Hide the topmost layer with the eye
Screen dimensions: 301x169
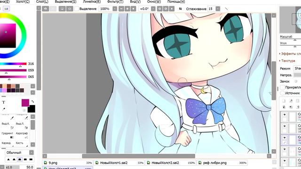pos(284,115)
